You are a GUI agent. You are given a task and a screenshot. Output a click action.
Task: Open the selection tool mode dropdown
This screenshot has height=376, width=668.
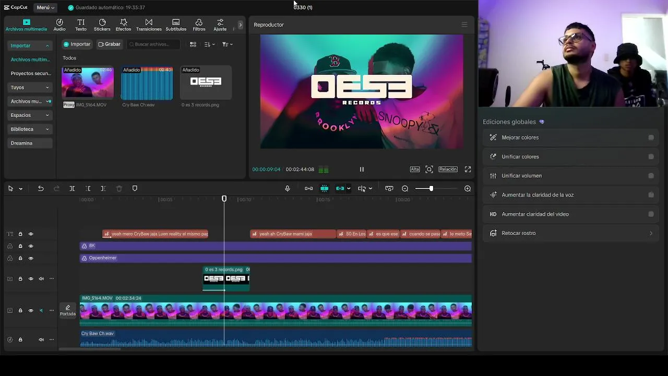point(21,189)
